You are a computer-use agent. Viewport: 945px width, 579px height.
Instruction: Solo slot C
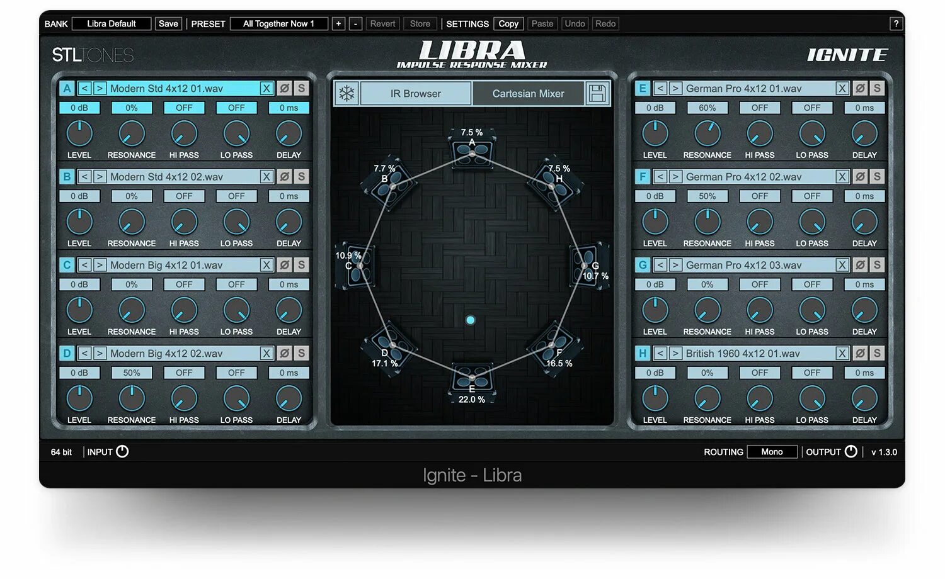click(301, 265)
